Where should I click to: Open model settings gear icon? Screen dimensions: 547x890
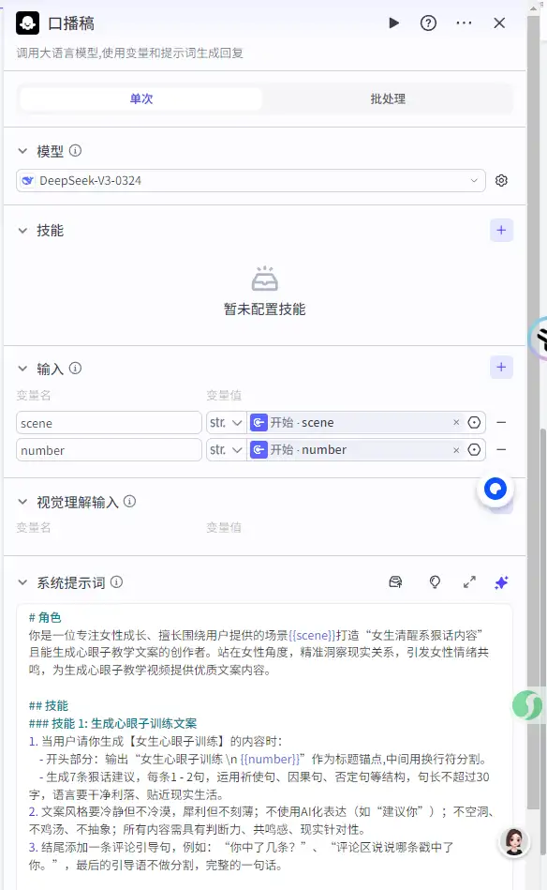[x=501, y=180]
